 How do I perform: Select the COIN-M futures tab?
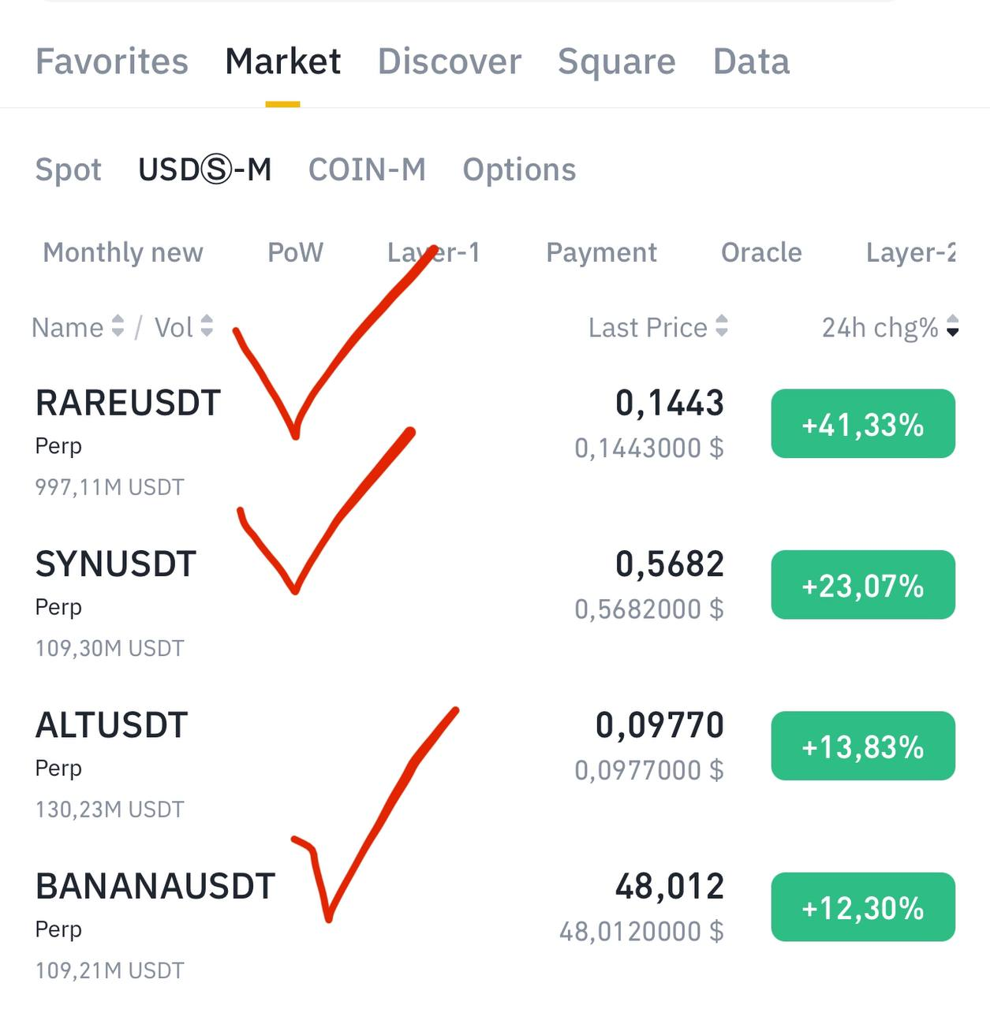tap(367, 170)
